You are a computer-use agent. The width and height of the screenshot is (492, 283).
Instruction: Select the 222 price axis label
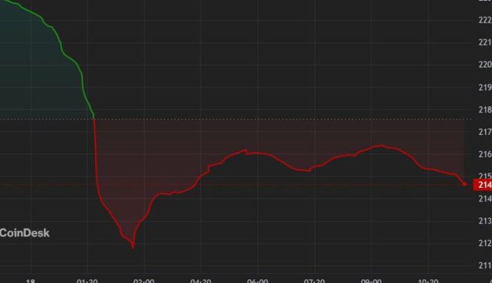485,20
